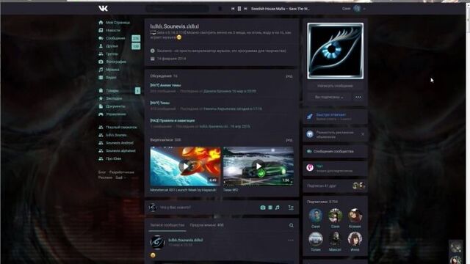
Task: Open three-dot community actions menu
Action: click(x=358, y=98)
